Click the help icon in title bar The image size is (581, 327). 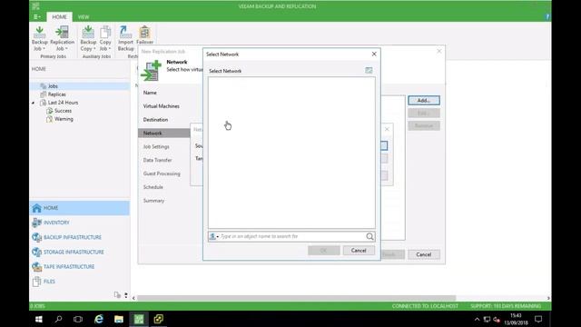pyautogui.click(x=547, y=16)
